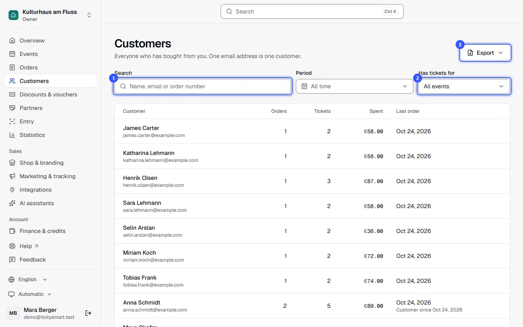Navigate to Statistics

click(x=51, y=135)
